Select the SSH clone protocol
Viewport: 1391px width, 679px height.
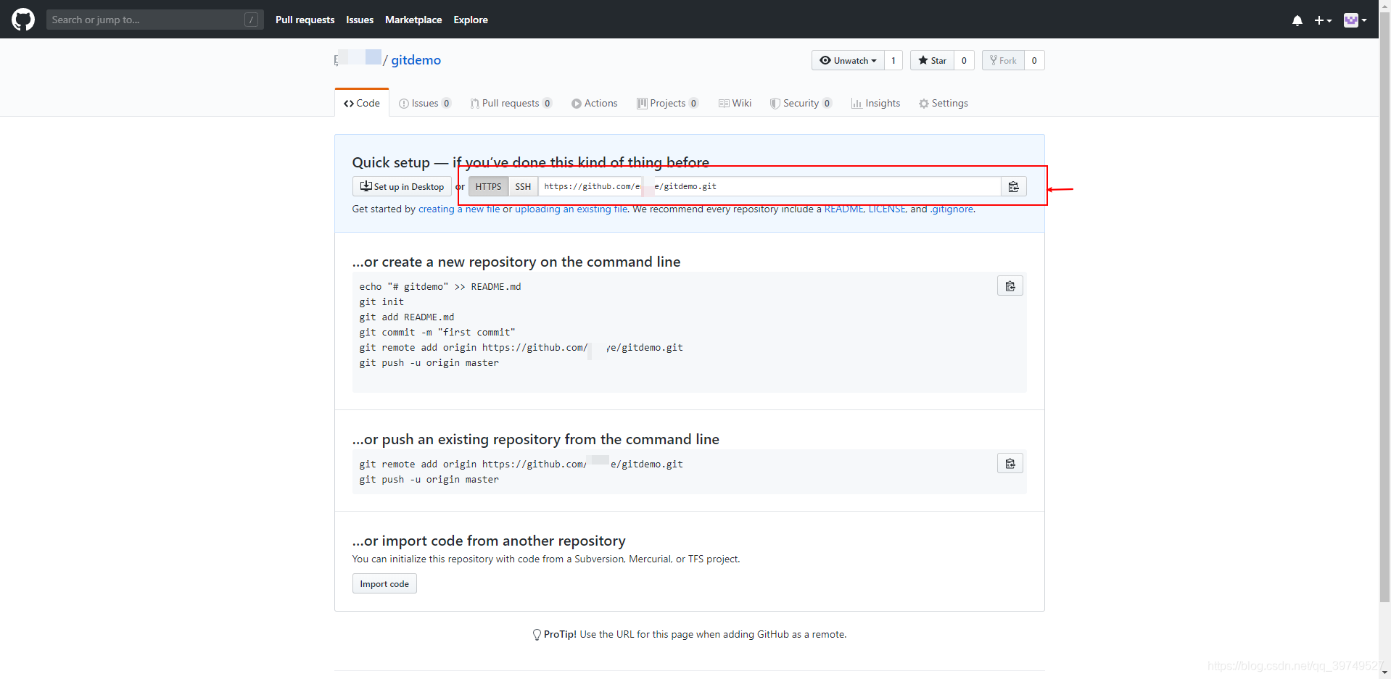523,186
